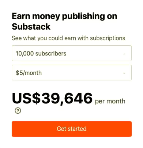Click the arrow in the $5/month dropdown
The width and height of the screenshot is (143, 148).
coord(124,73)
